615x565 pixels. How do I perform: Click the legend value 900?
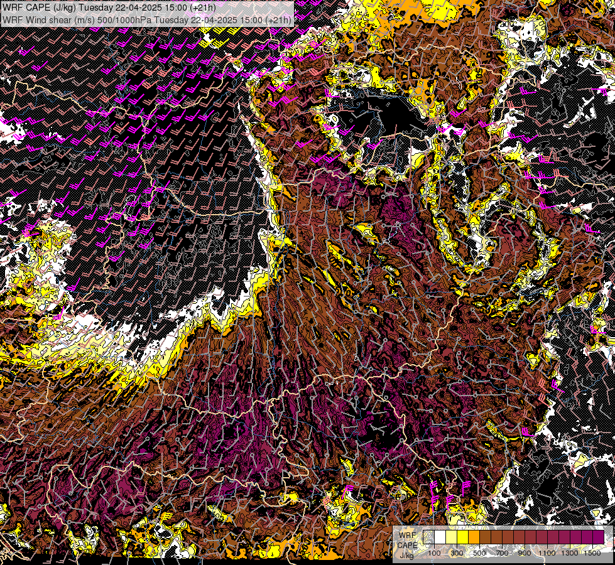pyautogui.click(x=525, y=553)
